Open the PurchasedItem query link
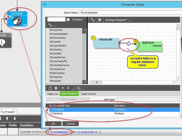 click(59, 132)
